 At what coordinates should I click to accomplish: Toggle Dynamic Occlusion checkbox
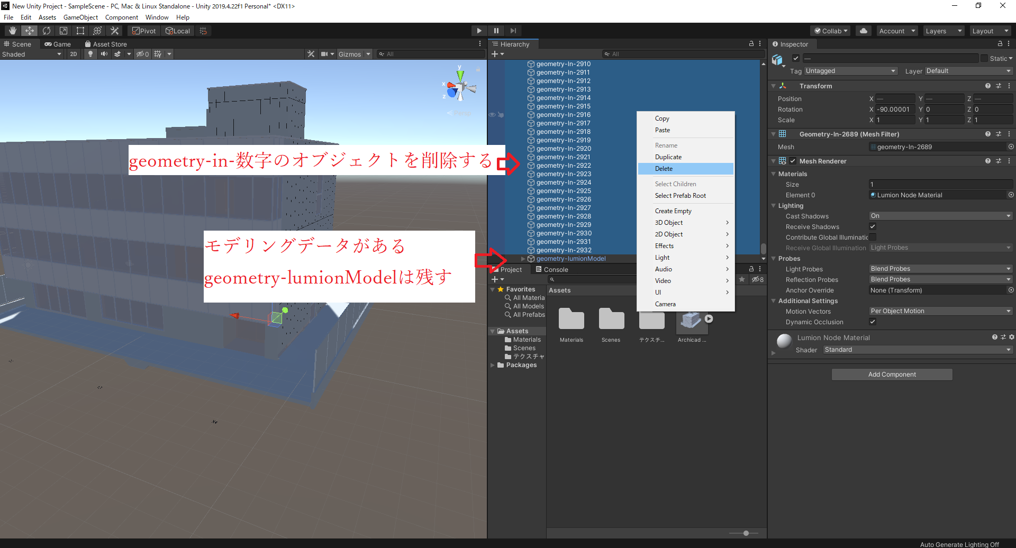[x=873, y=322]
